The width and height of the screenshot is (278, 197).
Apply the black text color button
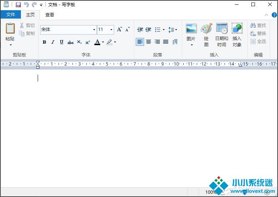coord(97,42)
